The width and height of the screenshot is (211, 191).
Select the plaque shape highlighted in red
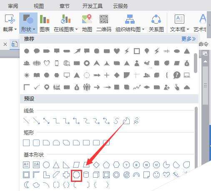76,175
